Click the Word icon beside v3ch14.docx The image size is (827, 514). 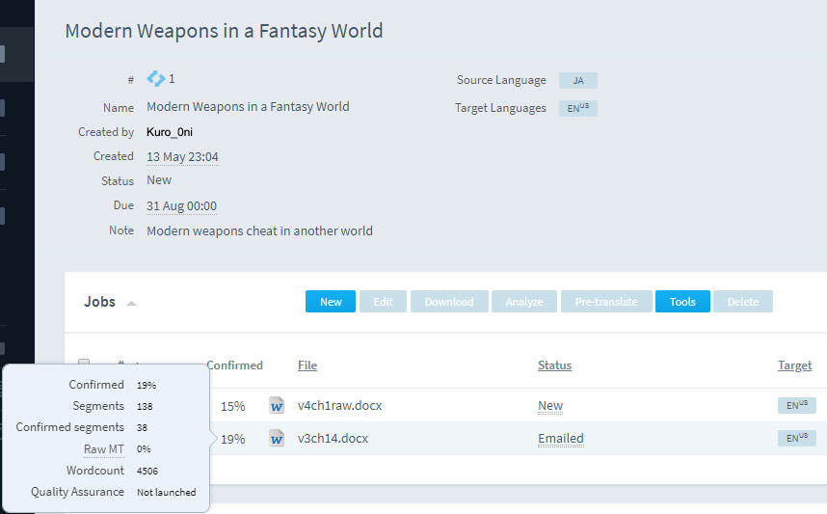click(x=277, y=438)
